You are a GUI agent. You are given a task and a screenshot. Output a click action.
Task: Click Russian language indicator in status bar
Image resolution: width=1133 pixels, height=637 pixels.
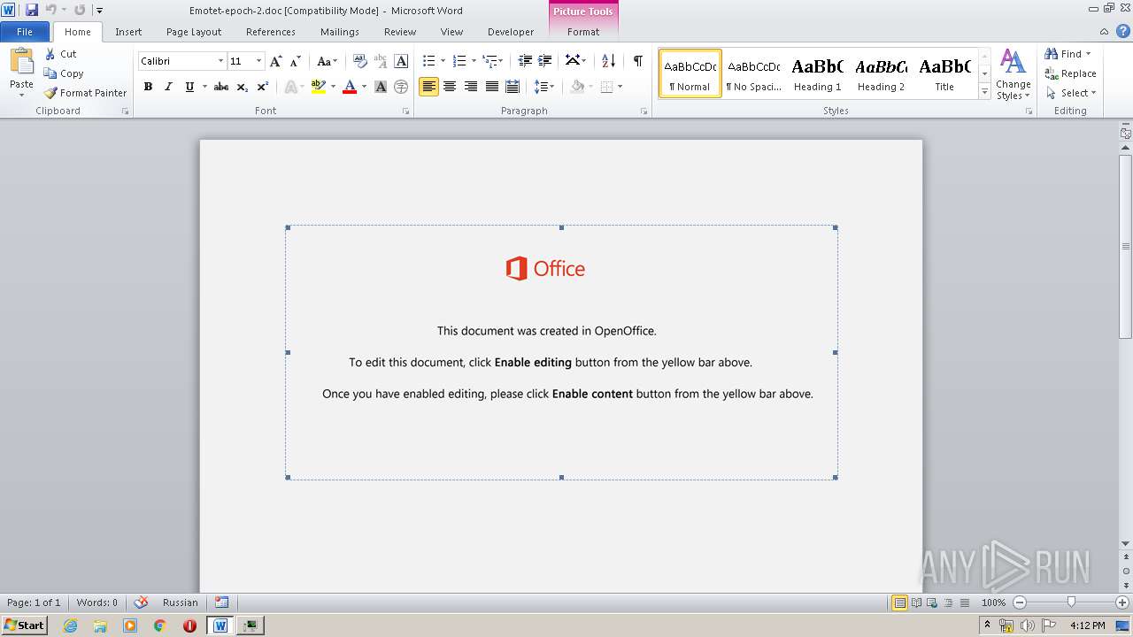181,602
